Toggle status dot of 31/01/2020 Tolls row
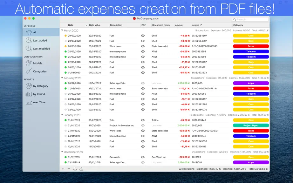The image size is (293, 183). point(65,120)
